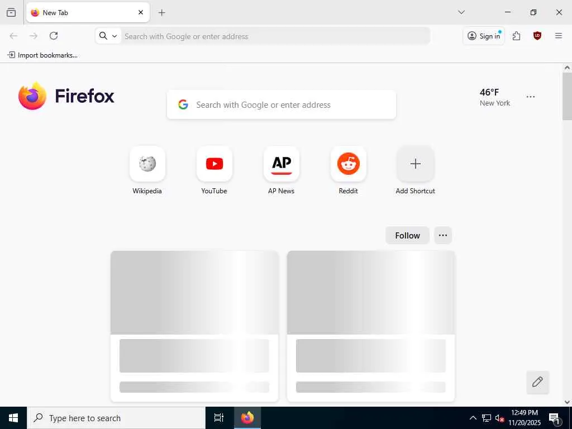Click the Google G icon in search box
The width and height of the screenshot is (572, 429).
(183, 104)
